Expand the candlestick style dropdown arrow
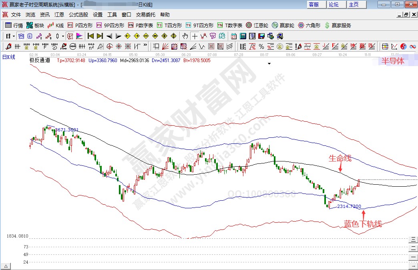This screenshot has height=270, width=418. [x=63, y=36]
